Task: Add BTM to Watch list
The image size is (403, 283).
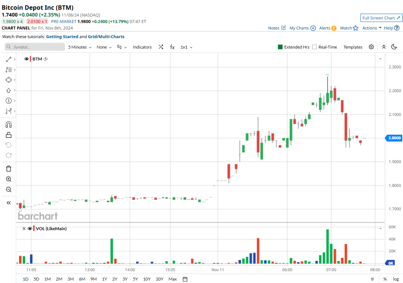Action: pyautogui.click(x=349, y=28)
